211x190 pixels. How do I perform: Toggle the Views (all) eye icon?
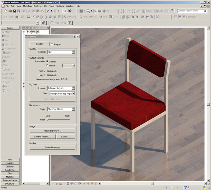(x=27, y=32)
